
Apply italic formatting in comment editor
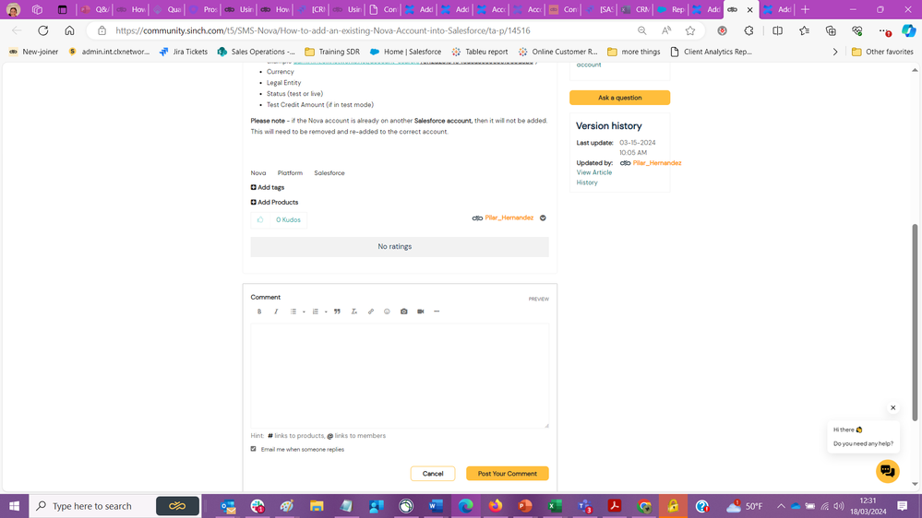point(276,312)
